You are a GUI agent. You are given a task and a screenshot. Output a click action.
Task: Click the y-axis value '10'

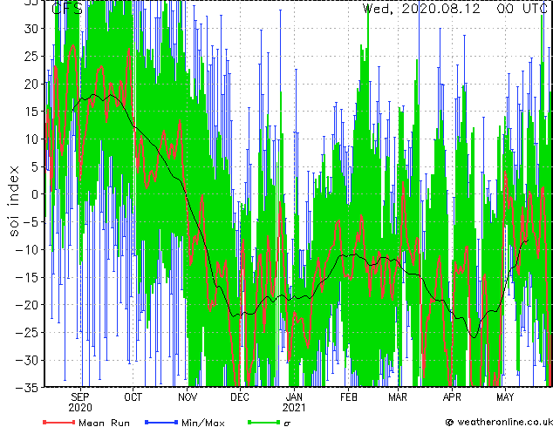32,139
